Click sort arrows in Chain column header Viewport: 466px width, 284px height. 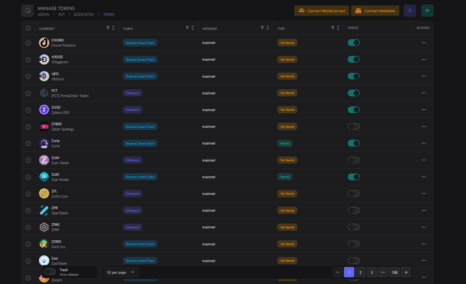193,28
